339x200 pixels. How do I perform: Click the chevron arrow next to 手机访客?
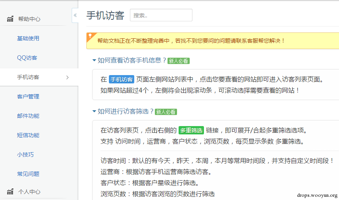(x=67, y=77)
